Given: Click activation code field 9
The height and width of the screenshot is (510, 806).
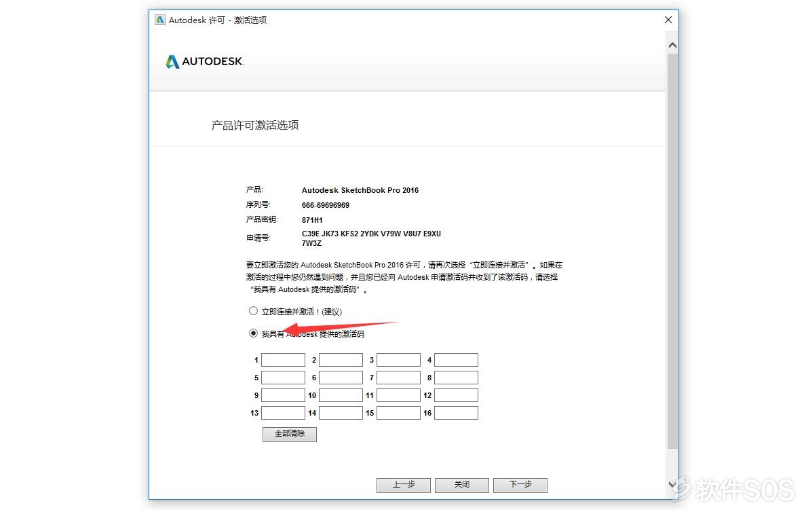Looking at the screenshot, I should [283, 395].
